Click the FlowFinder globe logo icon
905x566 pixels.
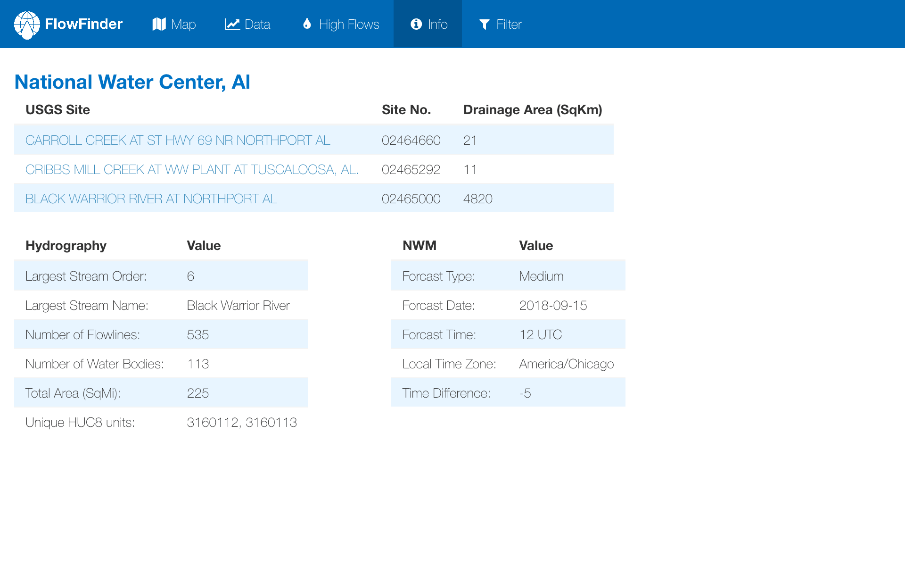coord(27,25)
